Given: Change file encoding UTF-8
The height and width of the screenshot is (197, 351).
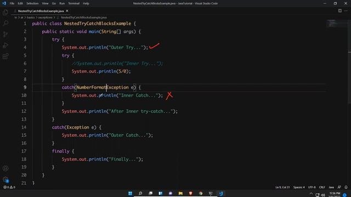Looking at the screenshot, I should point(312,187).
